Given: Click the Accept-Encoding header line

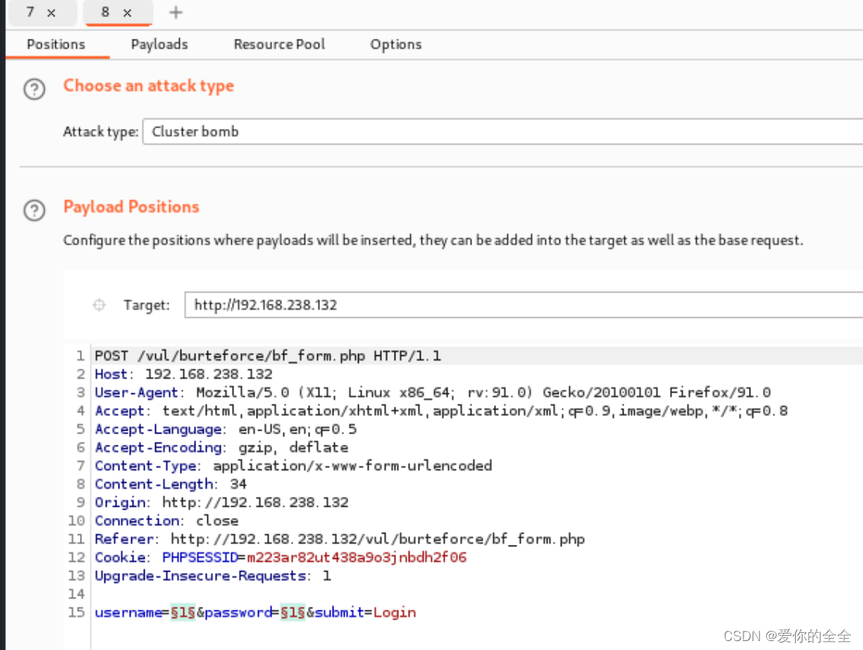Looking at the screenshot, I should 222,447.
